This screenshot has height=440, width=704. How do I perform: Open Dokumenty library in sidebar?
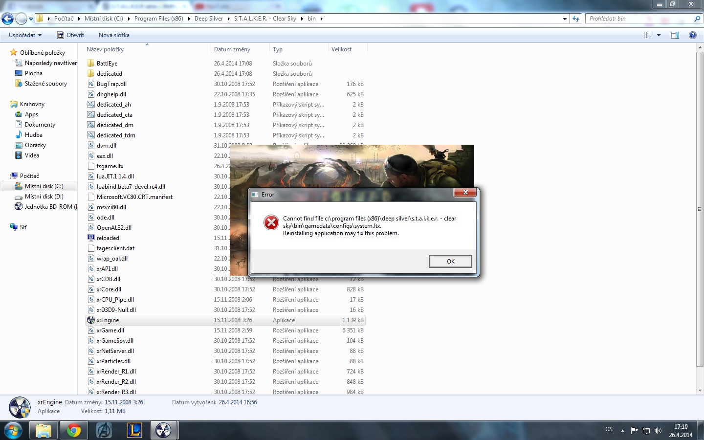35,125
